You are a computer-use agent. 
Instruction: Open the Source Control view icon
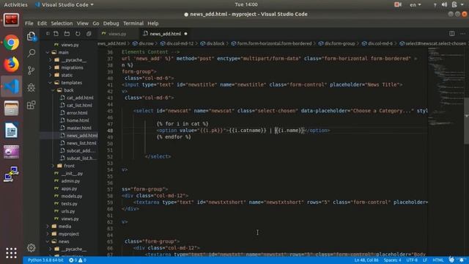tap(31, 70)
